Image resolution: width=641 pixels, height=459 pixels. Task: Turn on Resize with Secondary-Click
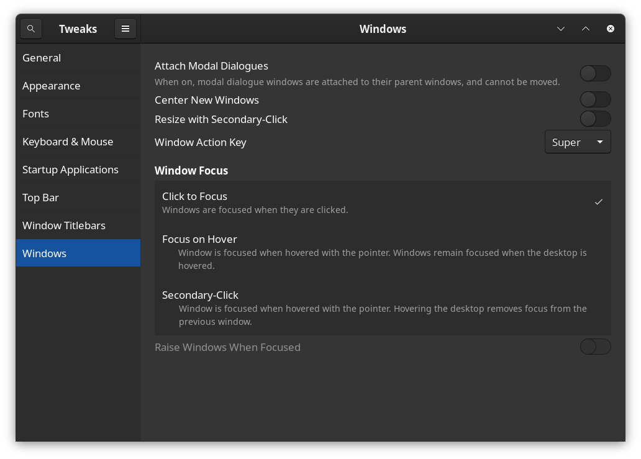(595, 119)
